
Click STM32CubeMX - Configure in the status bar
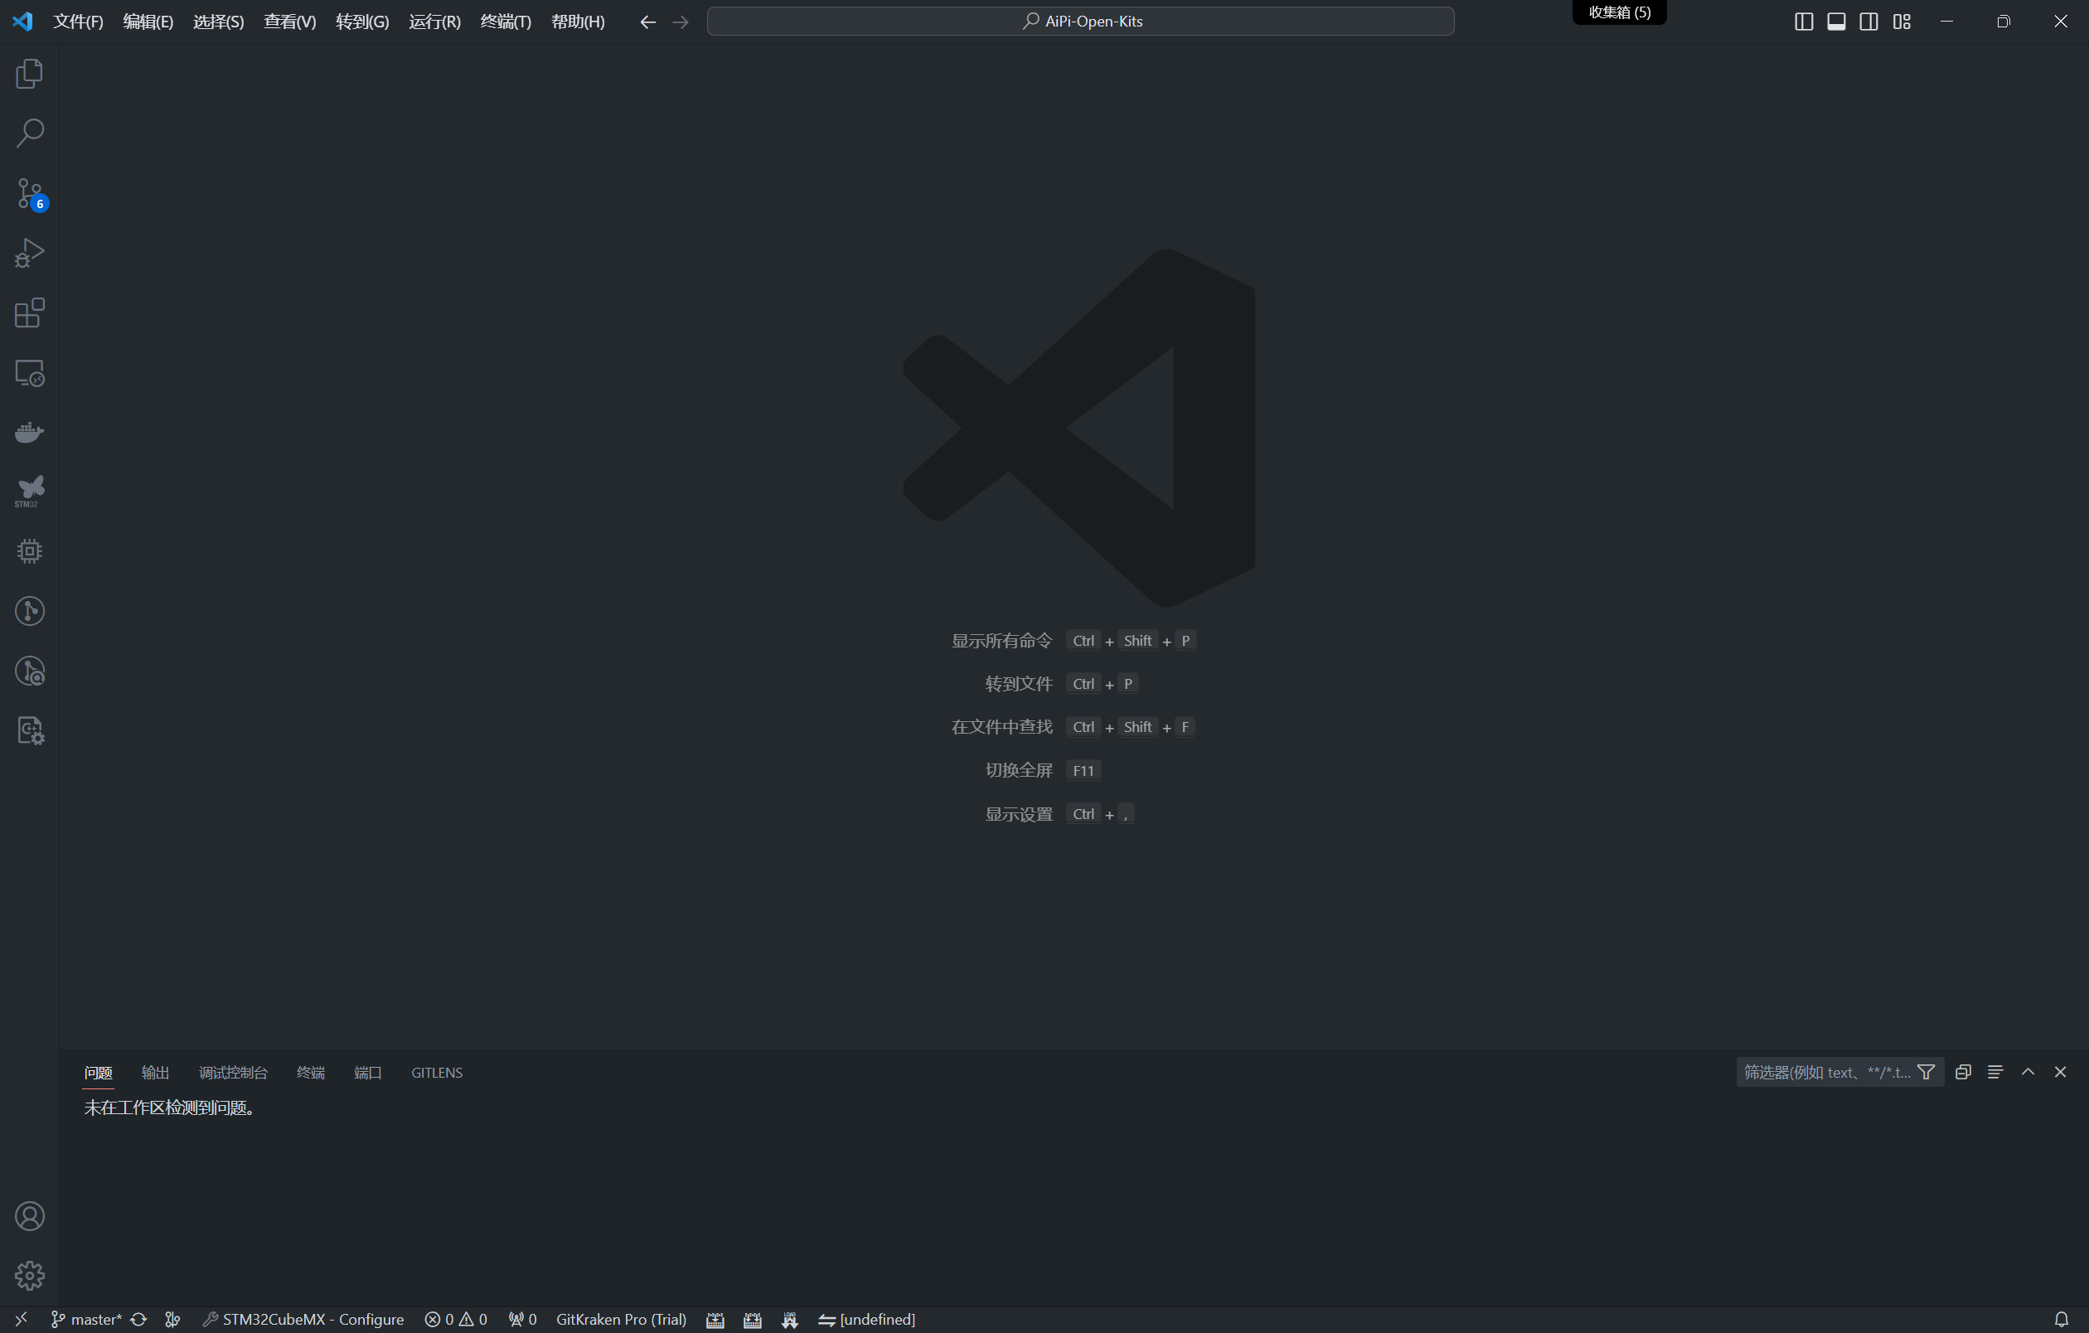(x=303, y=1319)
